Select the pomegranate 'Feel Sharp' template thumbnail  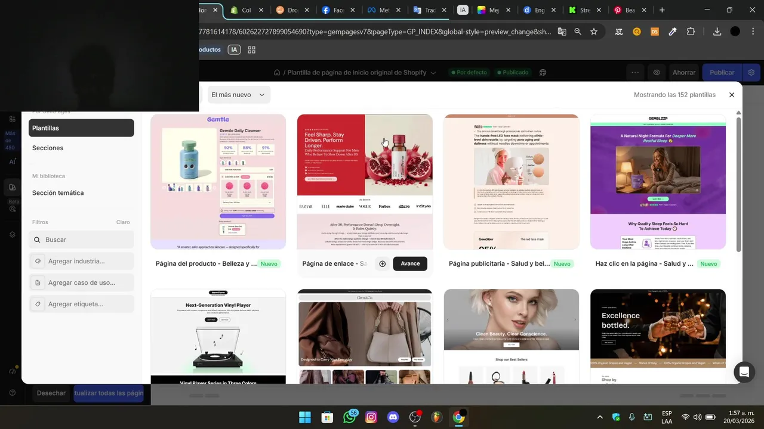coord(365,182)
